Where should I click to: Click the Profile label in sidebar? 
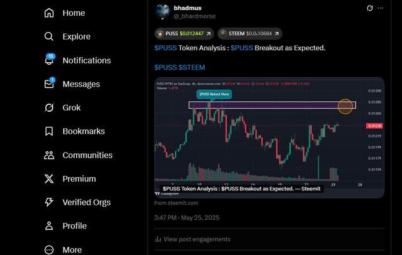[x=75, y=225]
